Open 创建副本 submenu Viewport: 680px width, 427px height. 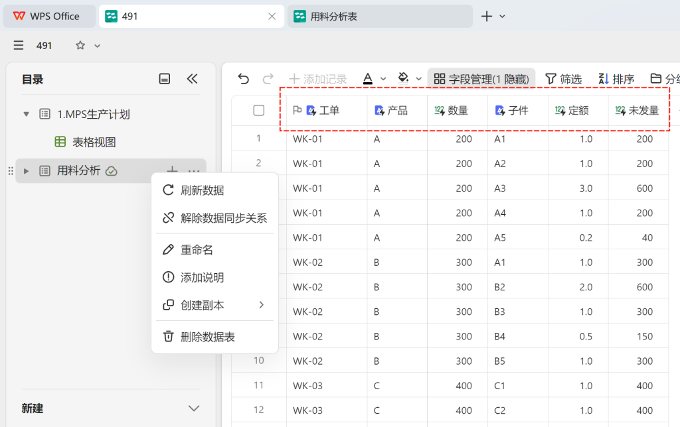click(x=214, y=305)
